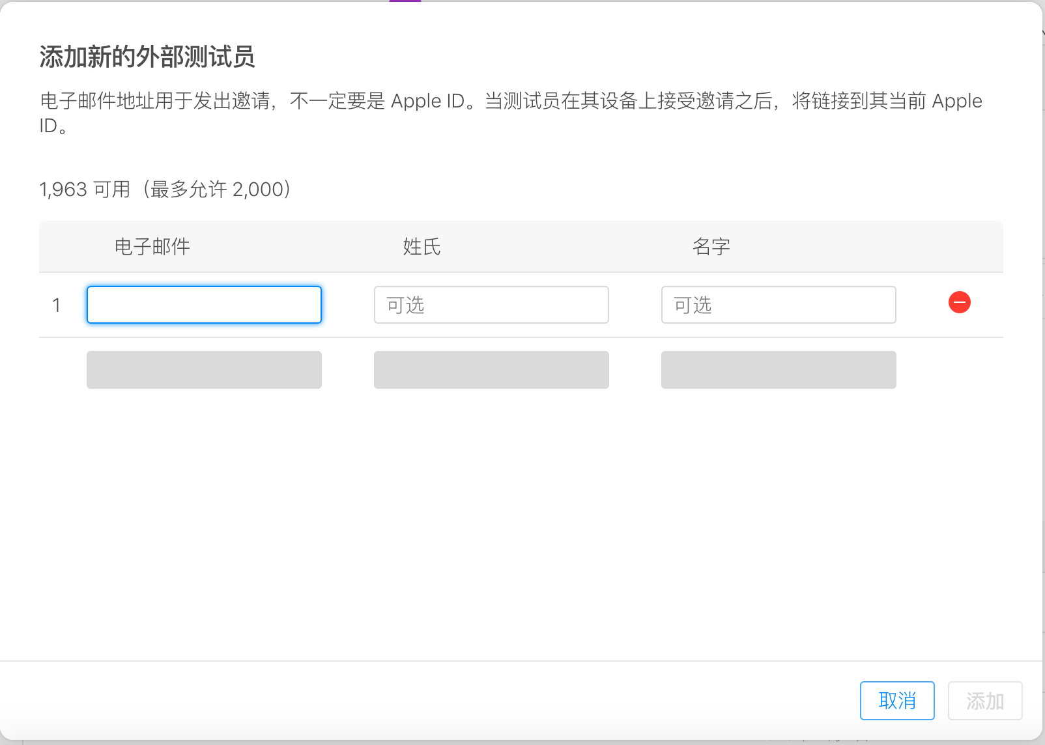Click the email address input field in row 1
This screenshot has width=1045, height=745.
tap(204, 305)
